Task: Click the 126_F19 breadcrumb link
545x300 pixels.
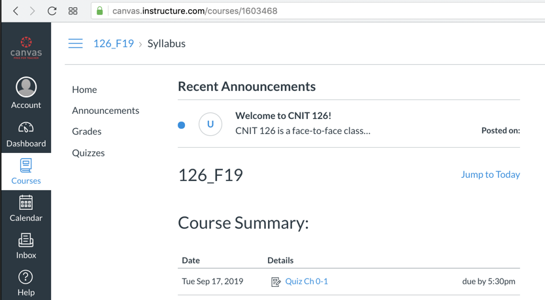Action: point(113,44)
